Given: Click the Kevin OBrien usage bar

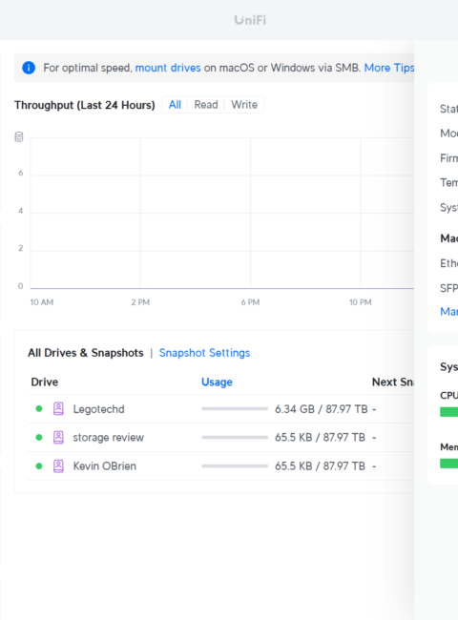Looking at the screenshot, I should tap(235, 465).
